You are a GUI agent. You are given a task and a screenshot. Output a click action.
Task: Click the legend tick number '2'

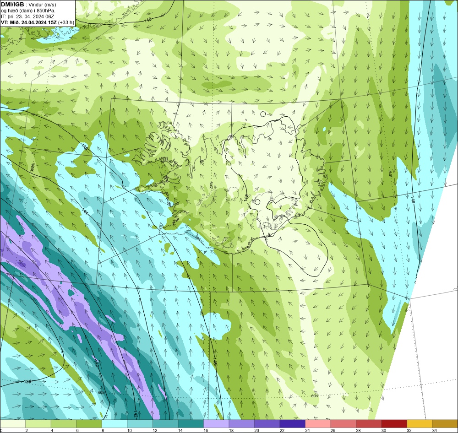[x=27, y=430]
